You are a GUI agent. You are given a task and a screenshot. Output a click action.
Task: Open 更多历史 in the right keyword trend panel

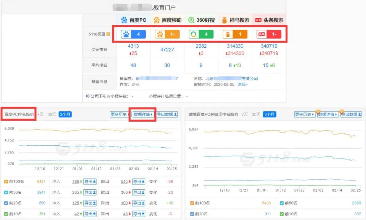click(305, 115)
